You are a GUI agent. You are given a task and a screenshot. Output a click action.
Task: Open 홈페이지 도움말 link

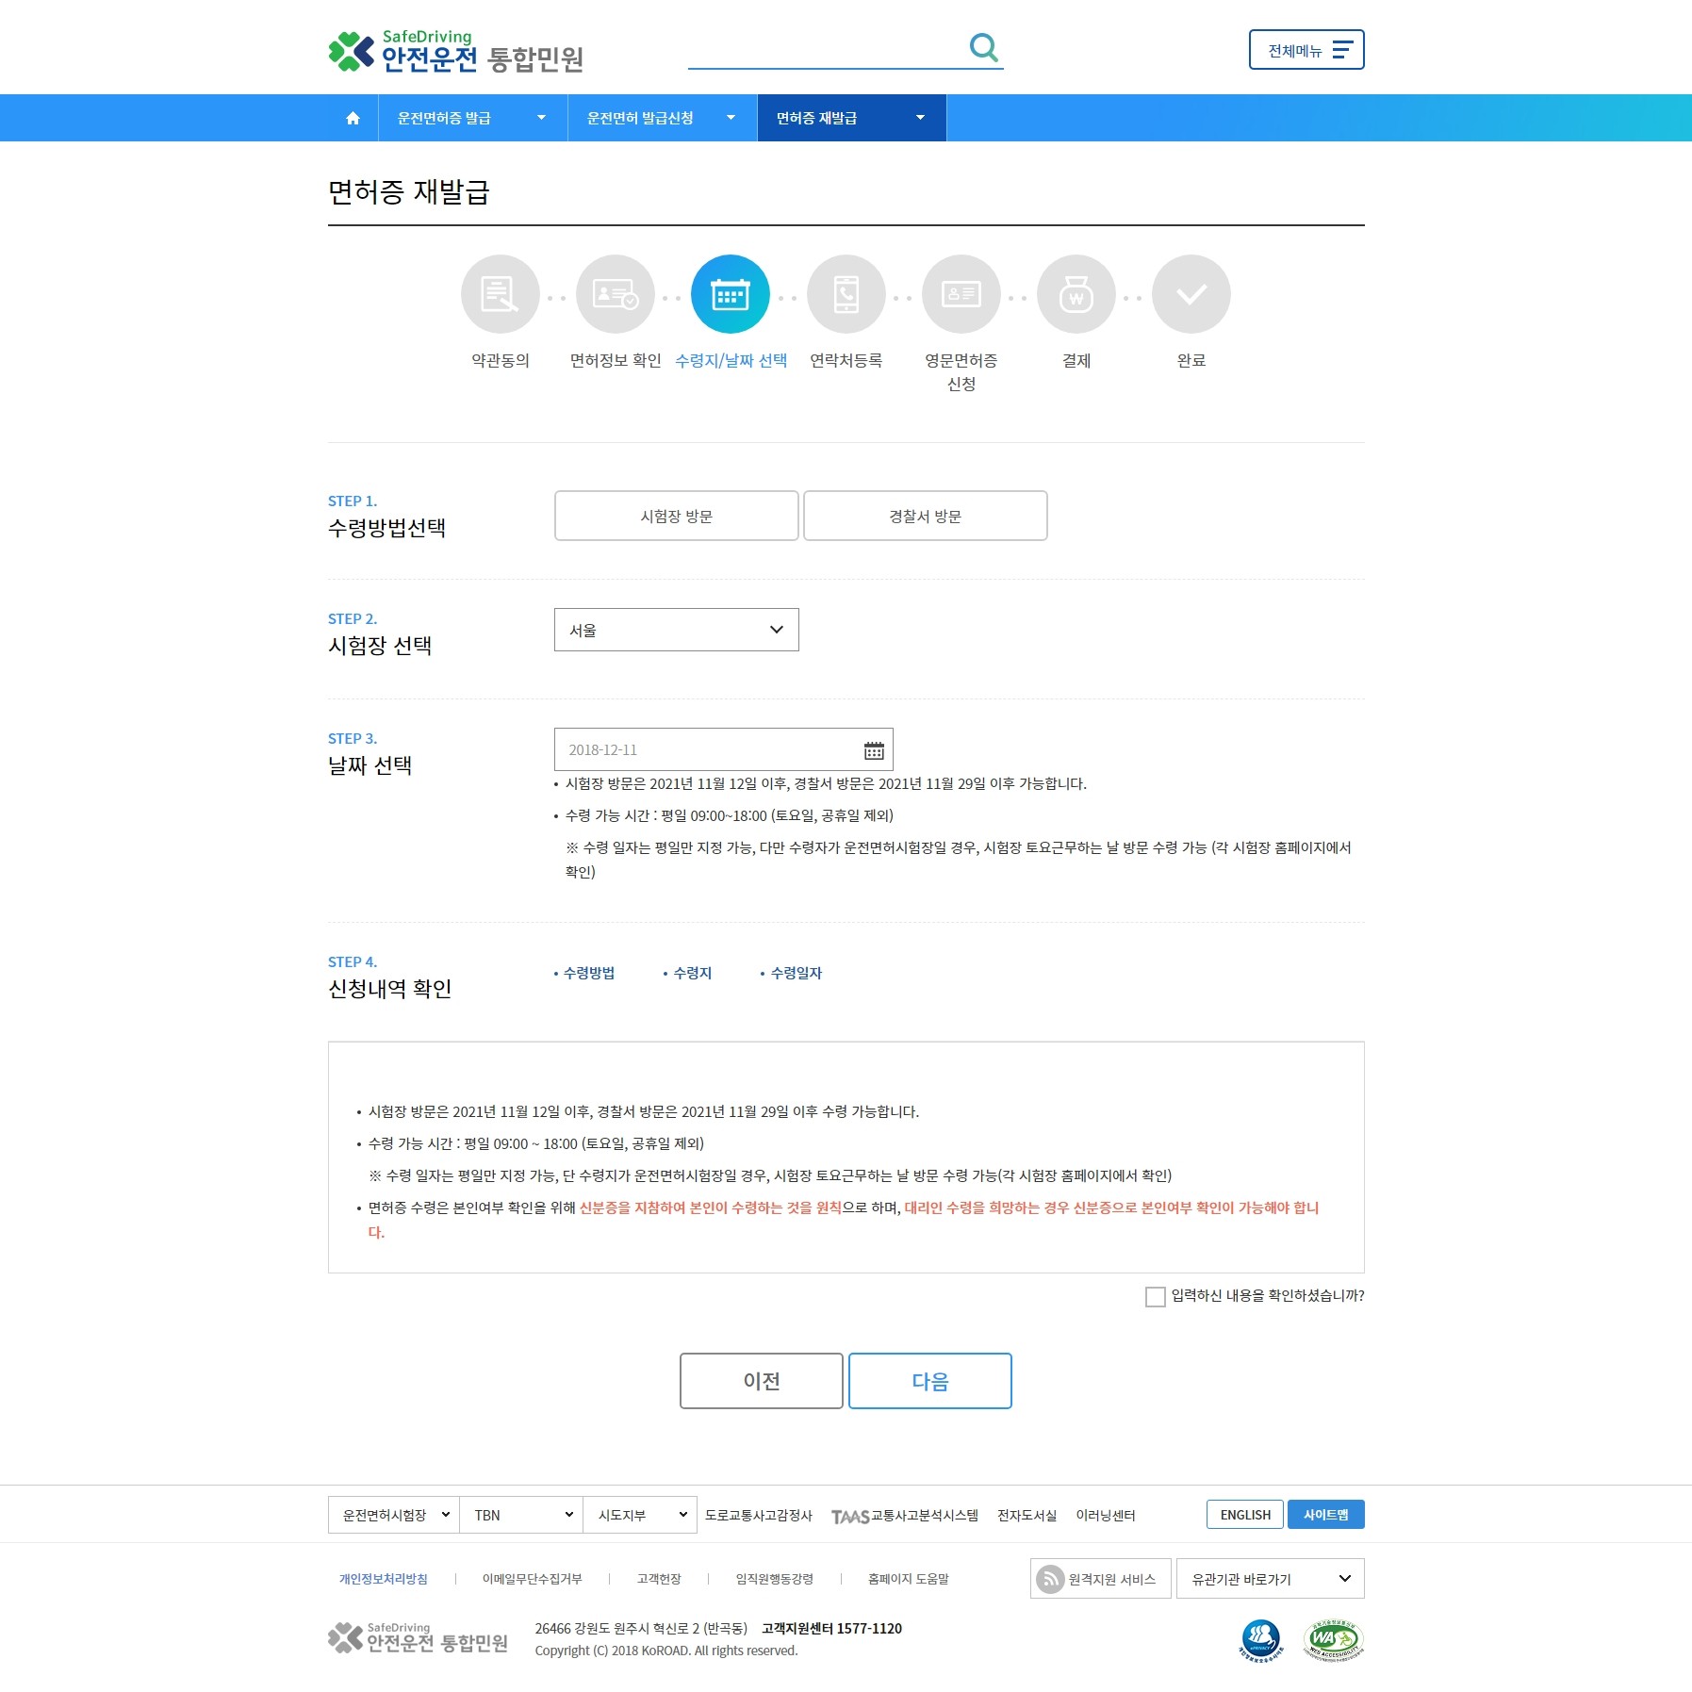(x=909, y=1579)
